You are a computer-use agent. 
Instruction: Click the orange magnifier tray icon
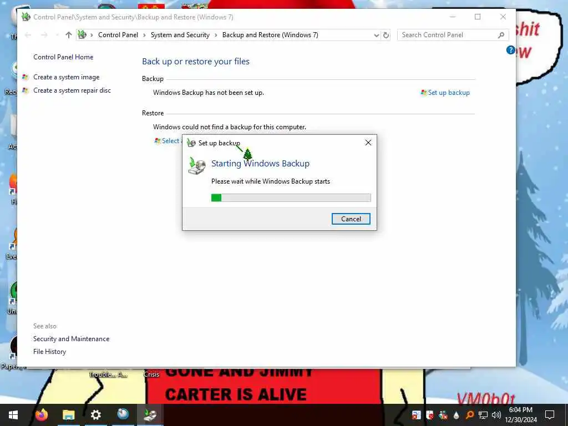coord(469,415)
